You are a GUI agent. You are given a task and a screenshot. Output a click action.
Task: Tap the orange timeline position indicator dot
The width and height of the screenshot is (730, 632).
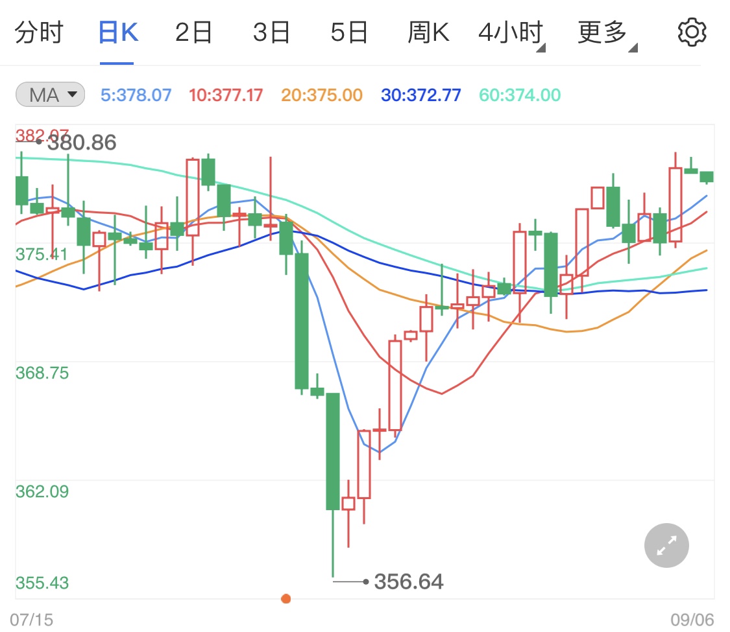[286, 598]
